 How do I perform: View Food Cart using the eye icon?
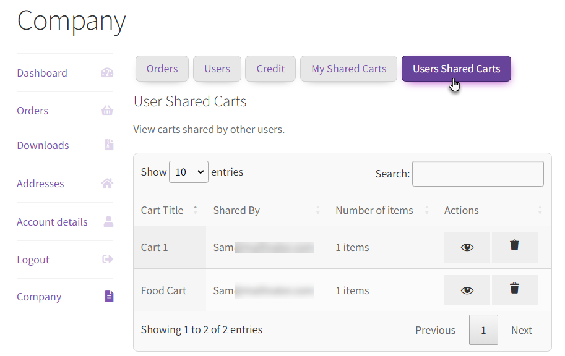click(467, 290)
